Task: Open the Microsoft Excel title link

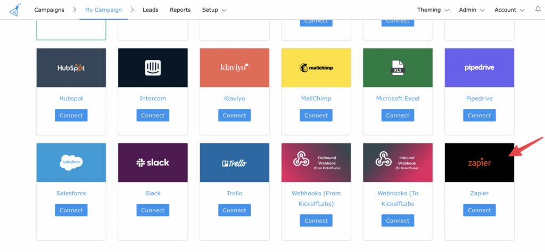Action: pyautogui.click(x=398, y=99)
